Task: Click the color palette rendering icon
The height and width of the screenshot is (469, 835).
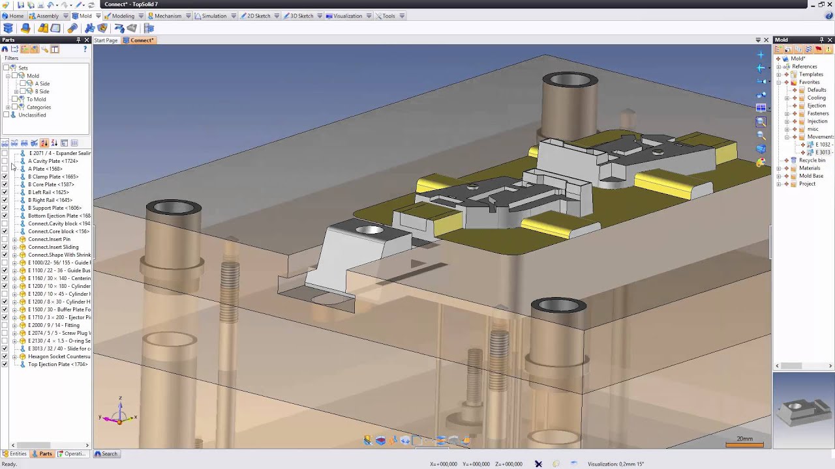Action: point(761,162)
